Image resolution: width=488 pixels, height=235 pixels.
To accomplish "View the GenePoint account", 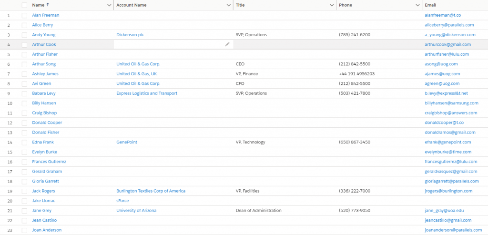I will [x=127, y=142].
